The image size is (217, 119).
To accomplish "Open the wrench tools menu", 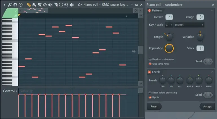I will point(10,4).
